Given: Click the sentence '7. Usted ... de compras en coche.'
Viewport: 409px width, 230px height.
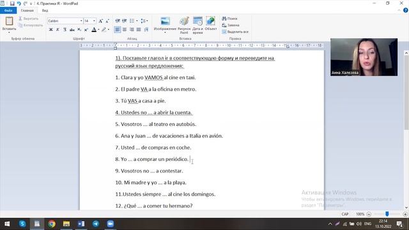Looking at the screenshot, I should (153, 148).
